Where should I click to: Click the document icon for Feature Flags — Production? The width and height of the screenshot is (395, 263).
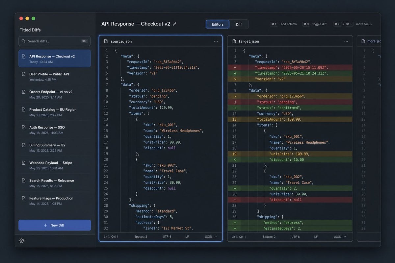[x=24, y=199]
